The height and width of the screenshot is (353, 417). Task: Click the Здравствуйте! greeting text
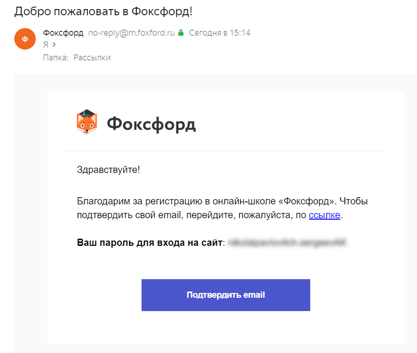(x=108, y=170)
